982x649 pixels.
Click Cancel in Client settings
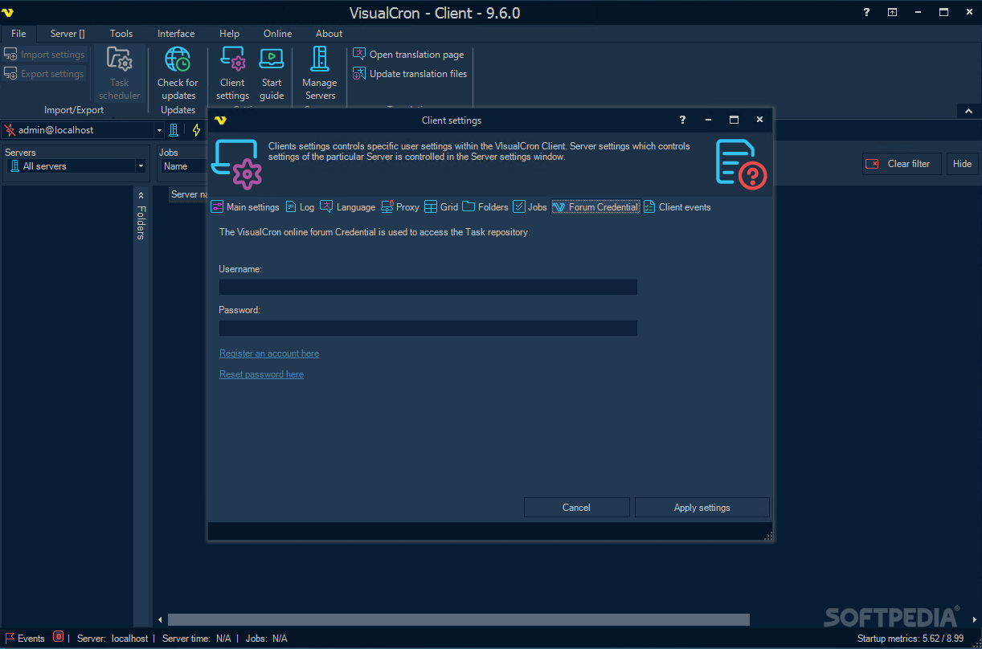click(576, 507)
